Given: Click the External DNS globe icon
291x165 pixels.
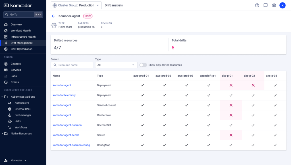Looking at the screenshot, I should tap(10, 109).
